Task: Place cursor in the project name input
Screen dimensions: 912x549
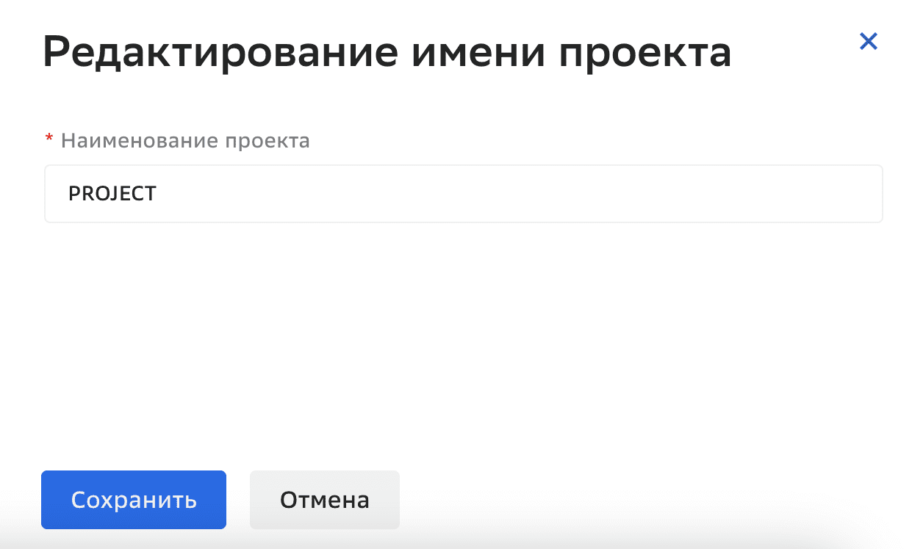Action: tap(463, 193)
